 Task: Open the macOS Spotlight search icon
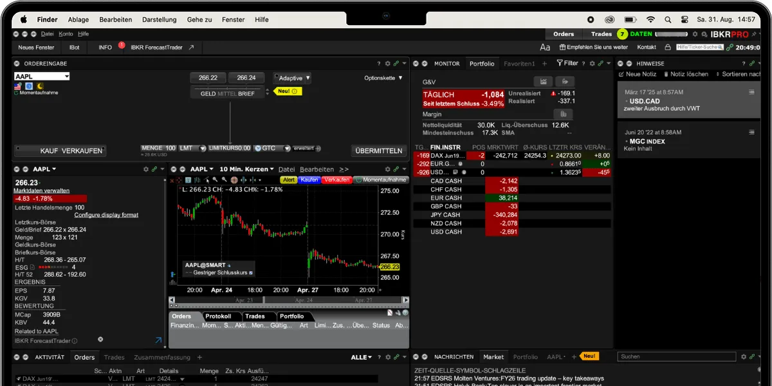point(667,19)
